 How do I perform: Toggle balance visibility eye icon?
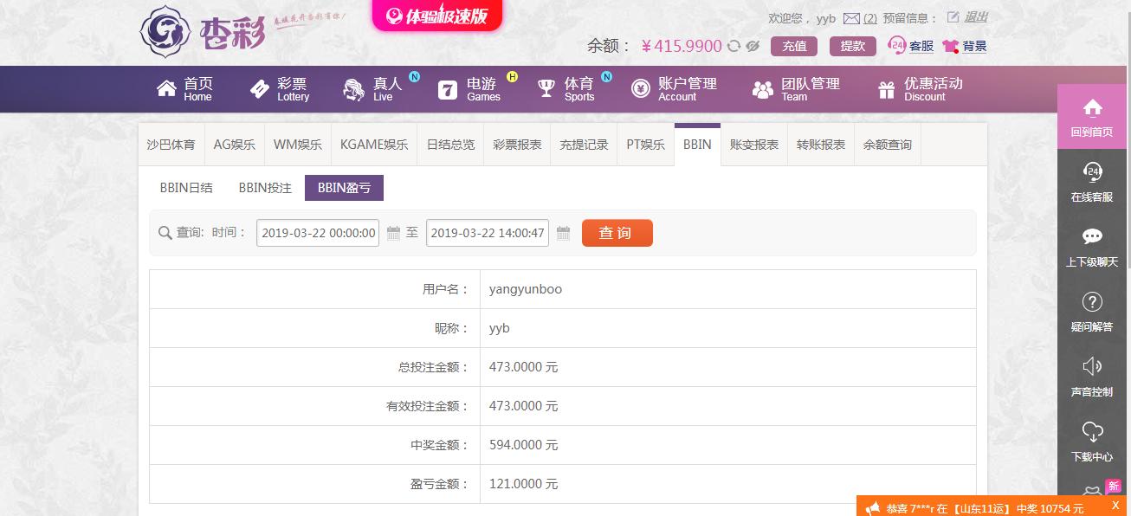click(753, 46)
